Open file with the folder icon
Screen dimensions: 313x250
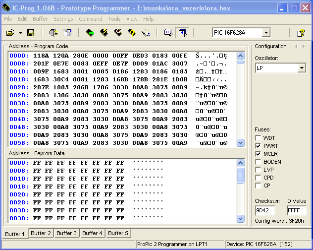[10, 33]
